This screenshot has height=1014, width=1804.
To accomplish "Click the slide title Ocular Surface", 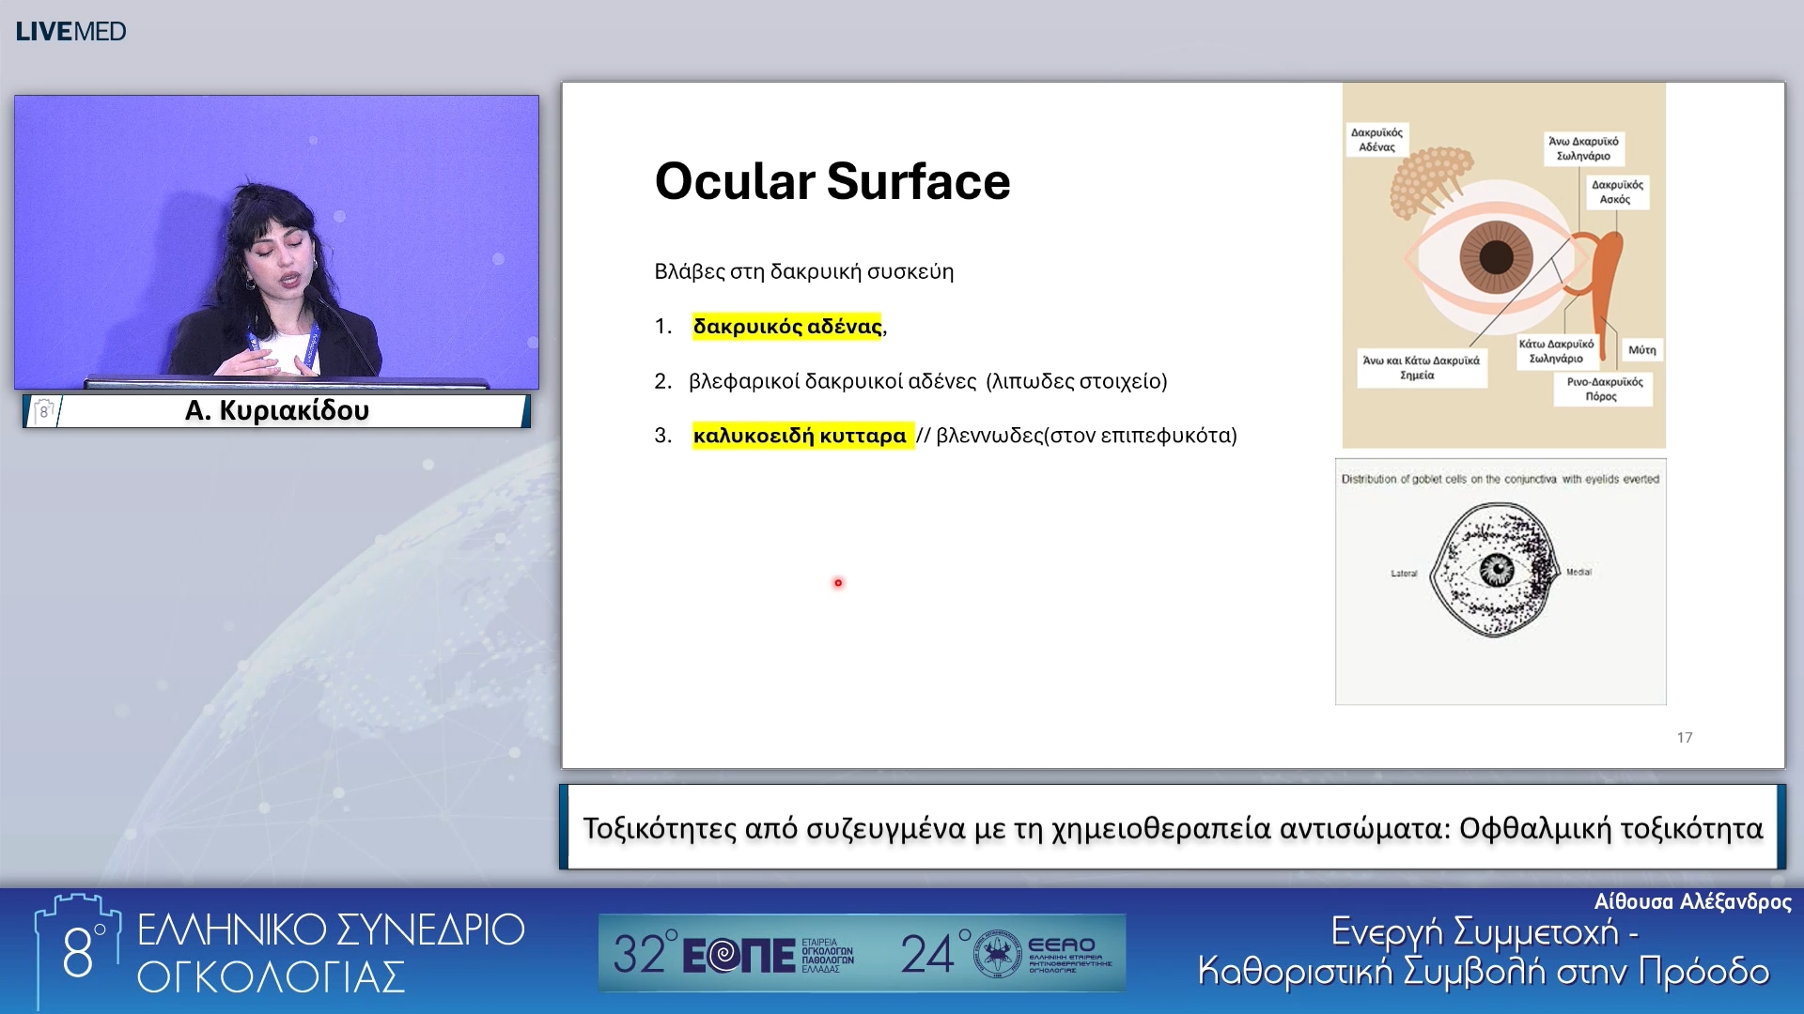I will (832, 181).
